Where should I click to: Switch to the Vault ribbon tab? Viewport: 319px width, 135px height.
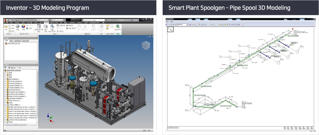(x=86, y=23)
